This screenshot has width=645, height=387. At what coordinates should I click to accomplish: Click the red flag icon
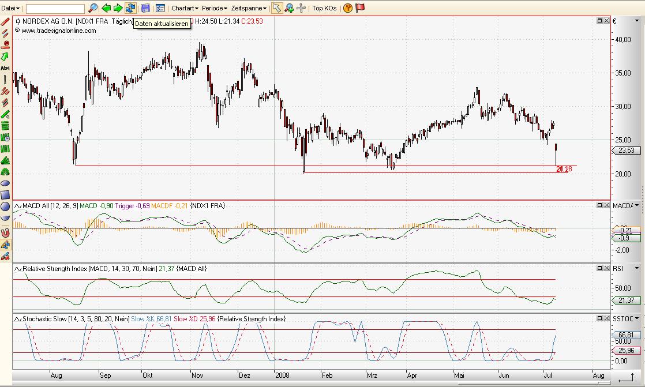point(360,8)
